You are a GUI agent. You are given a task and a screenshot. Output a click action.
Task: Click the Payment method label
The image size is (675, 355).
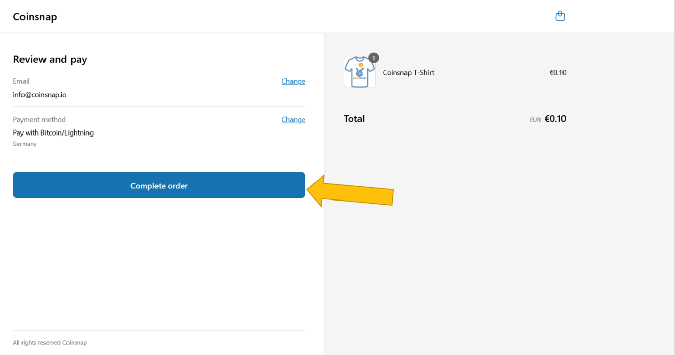tap(39, 120)
